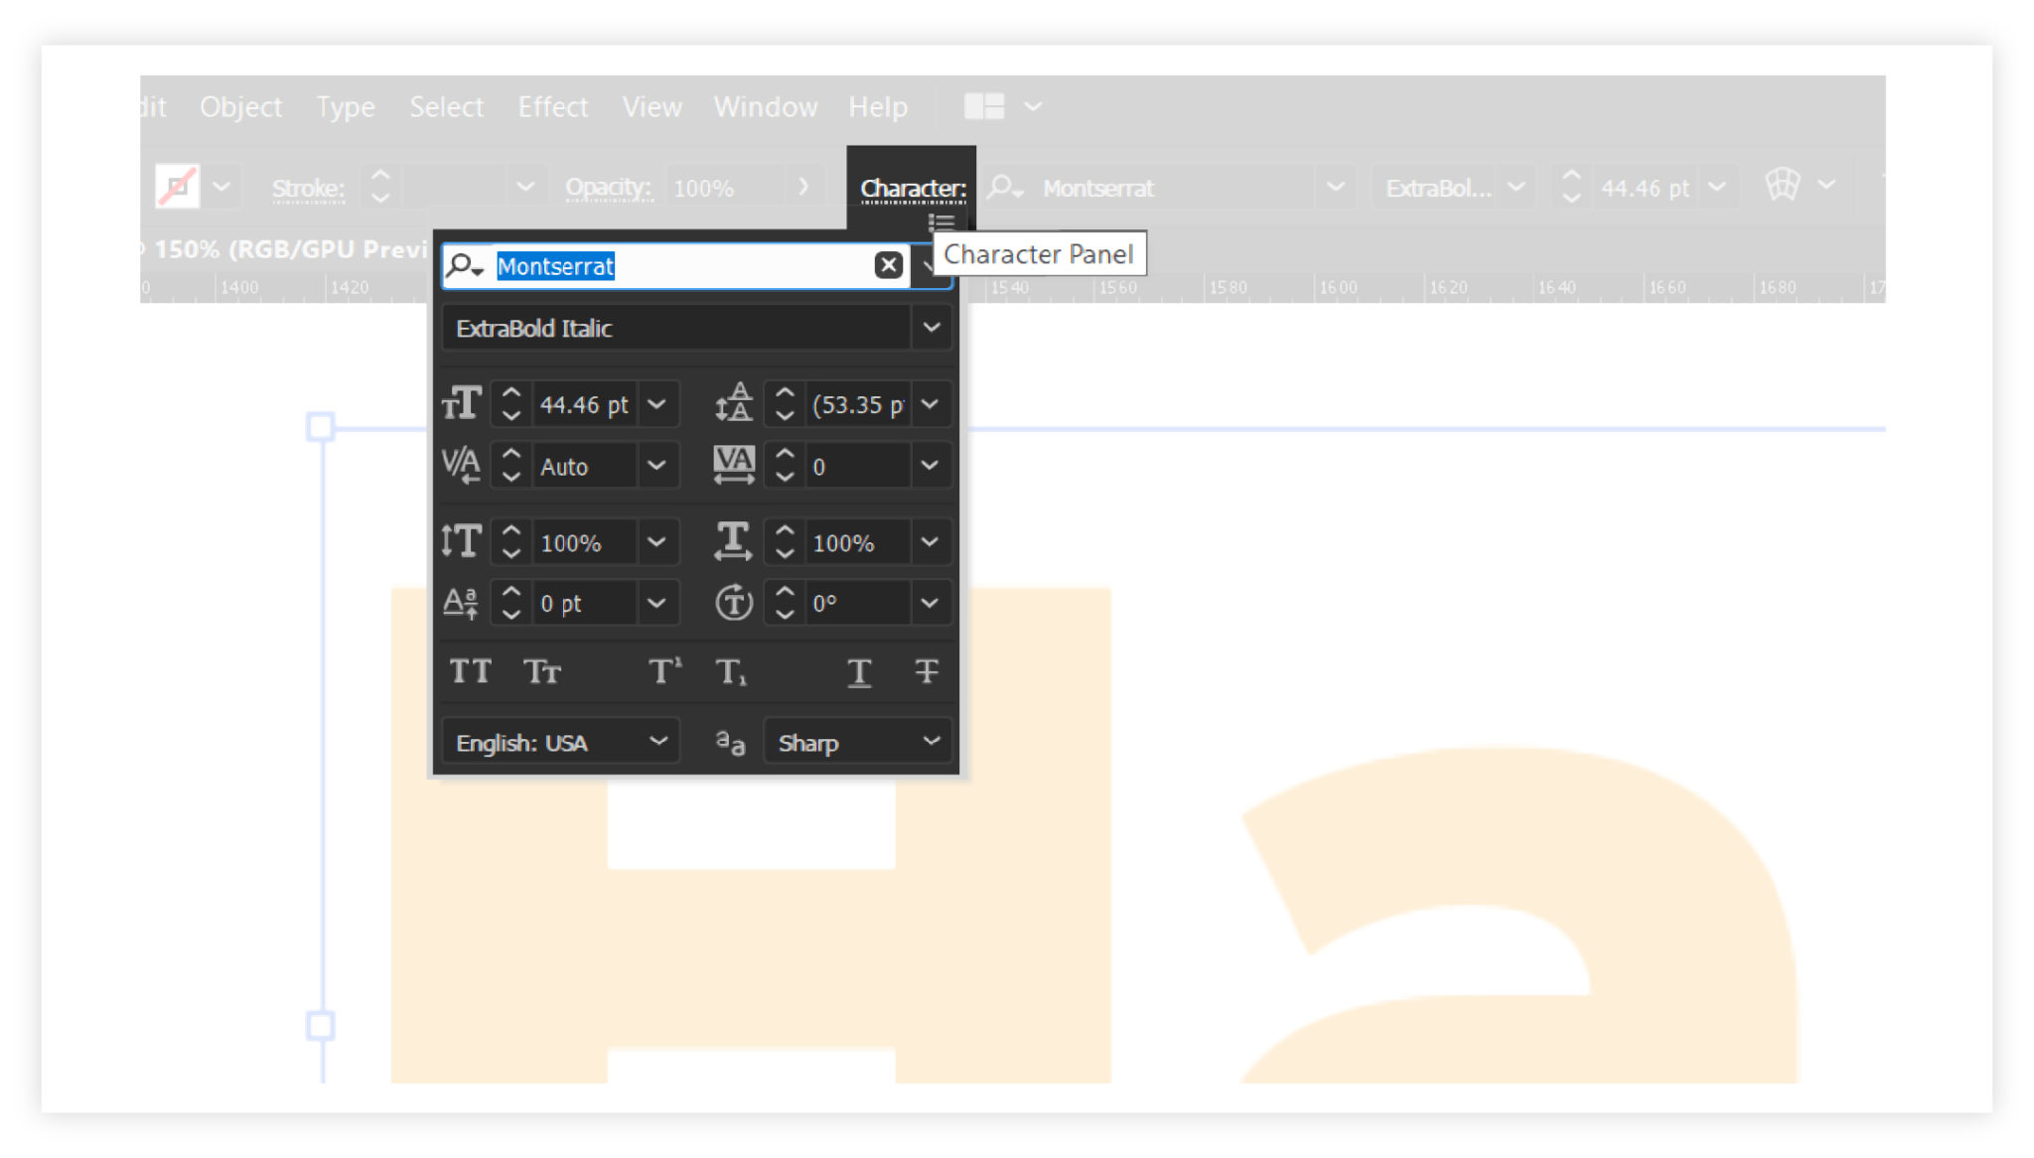Screen dimensions: 2034x1158
Task: Click the vertical scale icon
Action: click(462, 541)
